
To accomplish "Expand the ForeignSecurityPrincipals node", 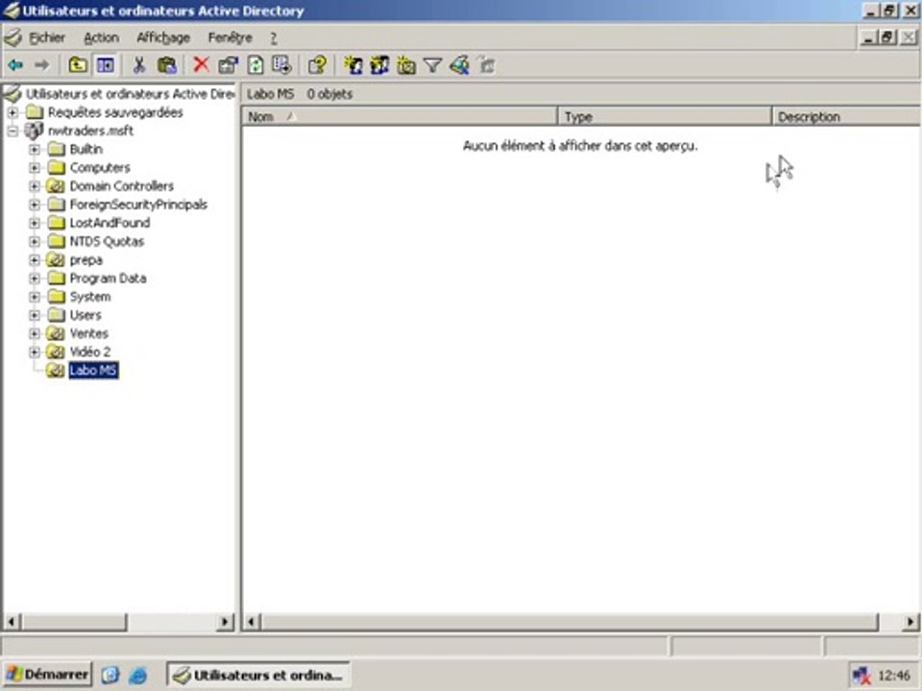I will click(x=35, y=204).
